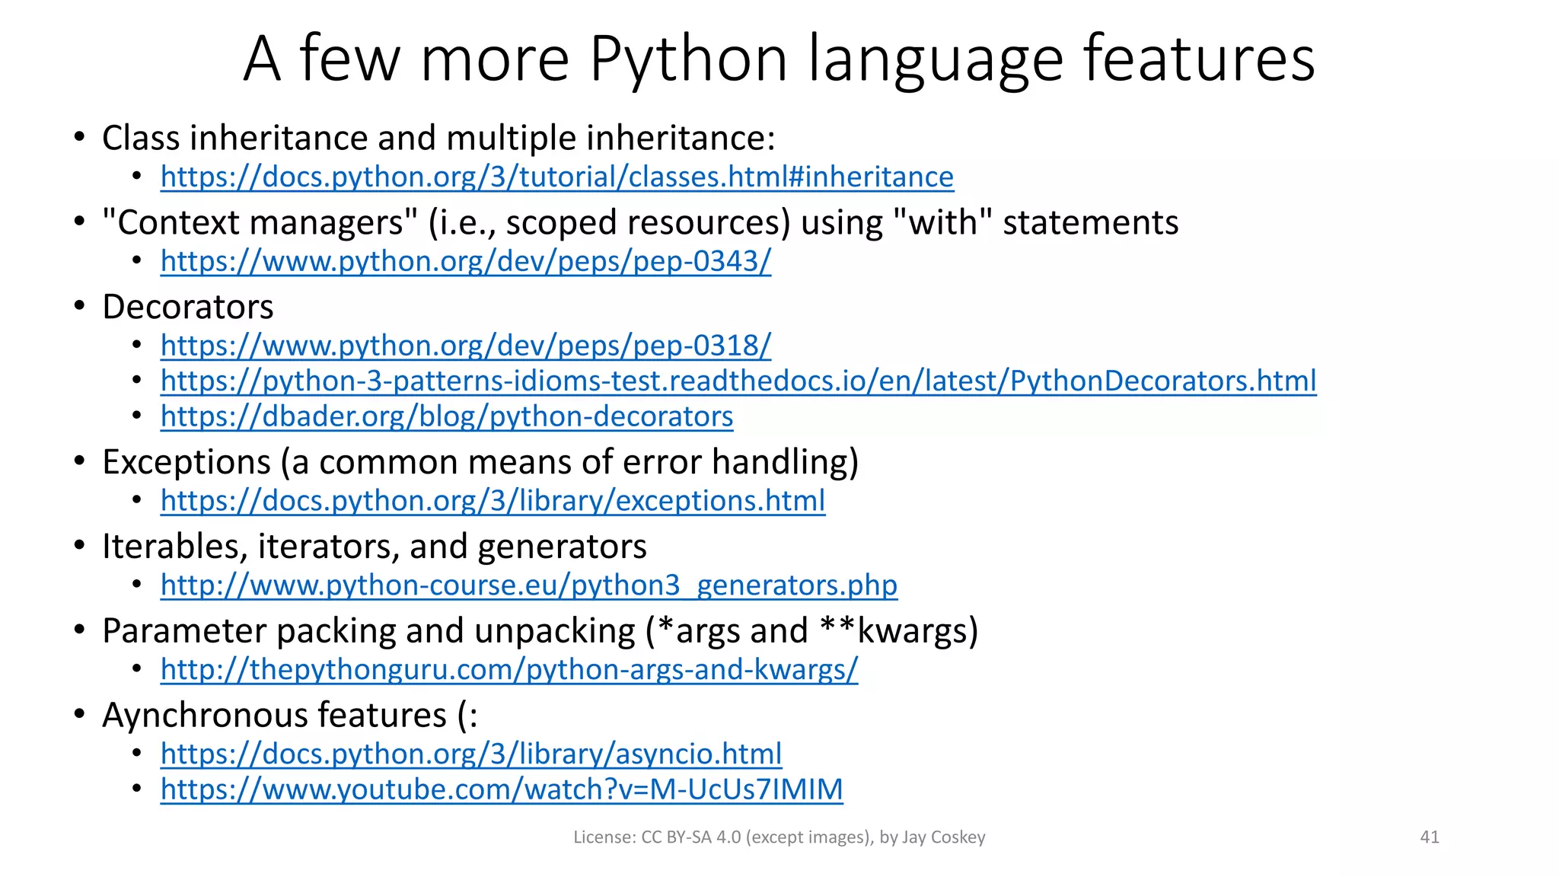Screen dimensions: 1559x877
Task: Click the 'Iterables, iterators, and generators' bullet
Action: click(374, 547)
